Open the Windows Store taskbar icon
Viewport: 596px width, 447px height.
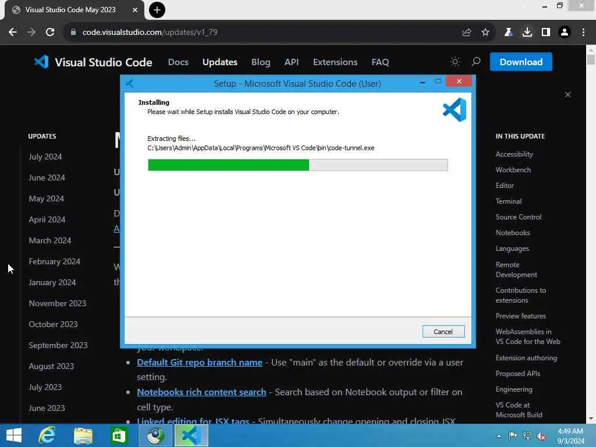[119, 435]
